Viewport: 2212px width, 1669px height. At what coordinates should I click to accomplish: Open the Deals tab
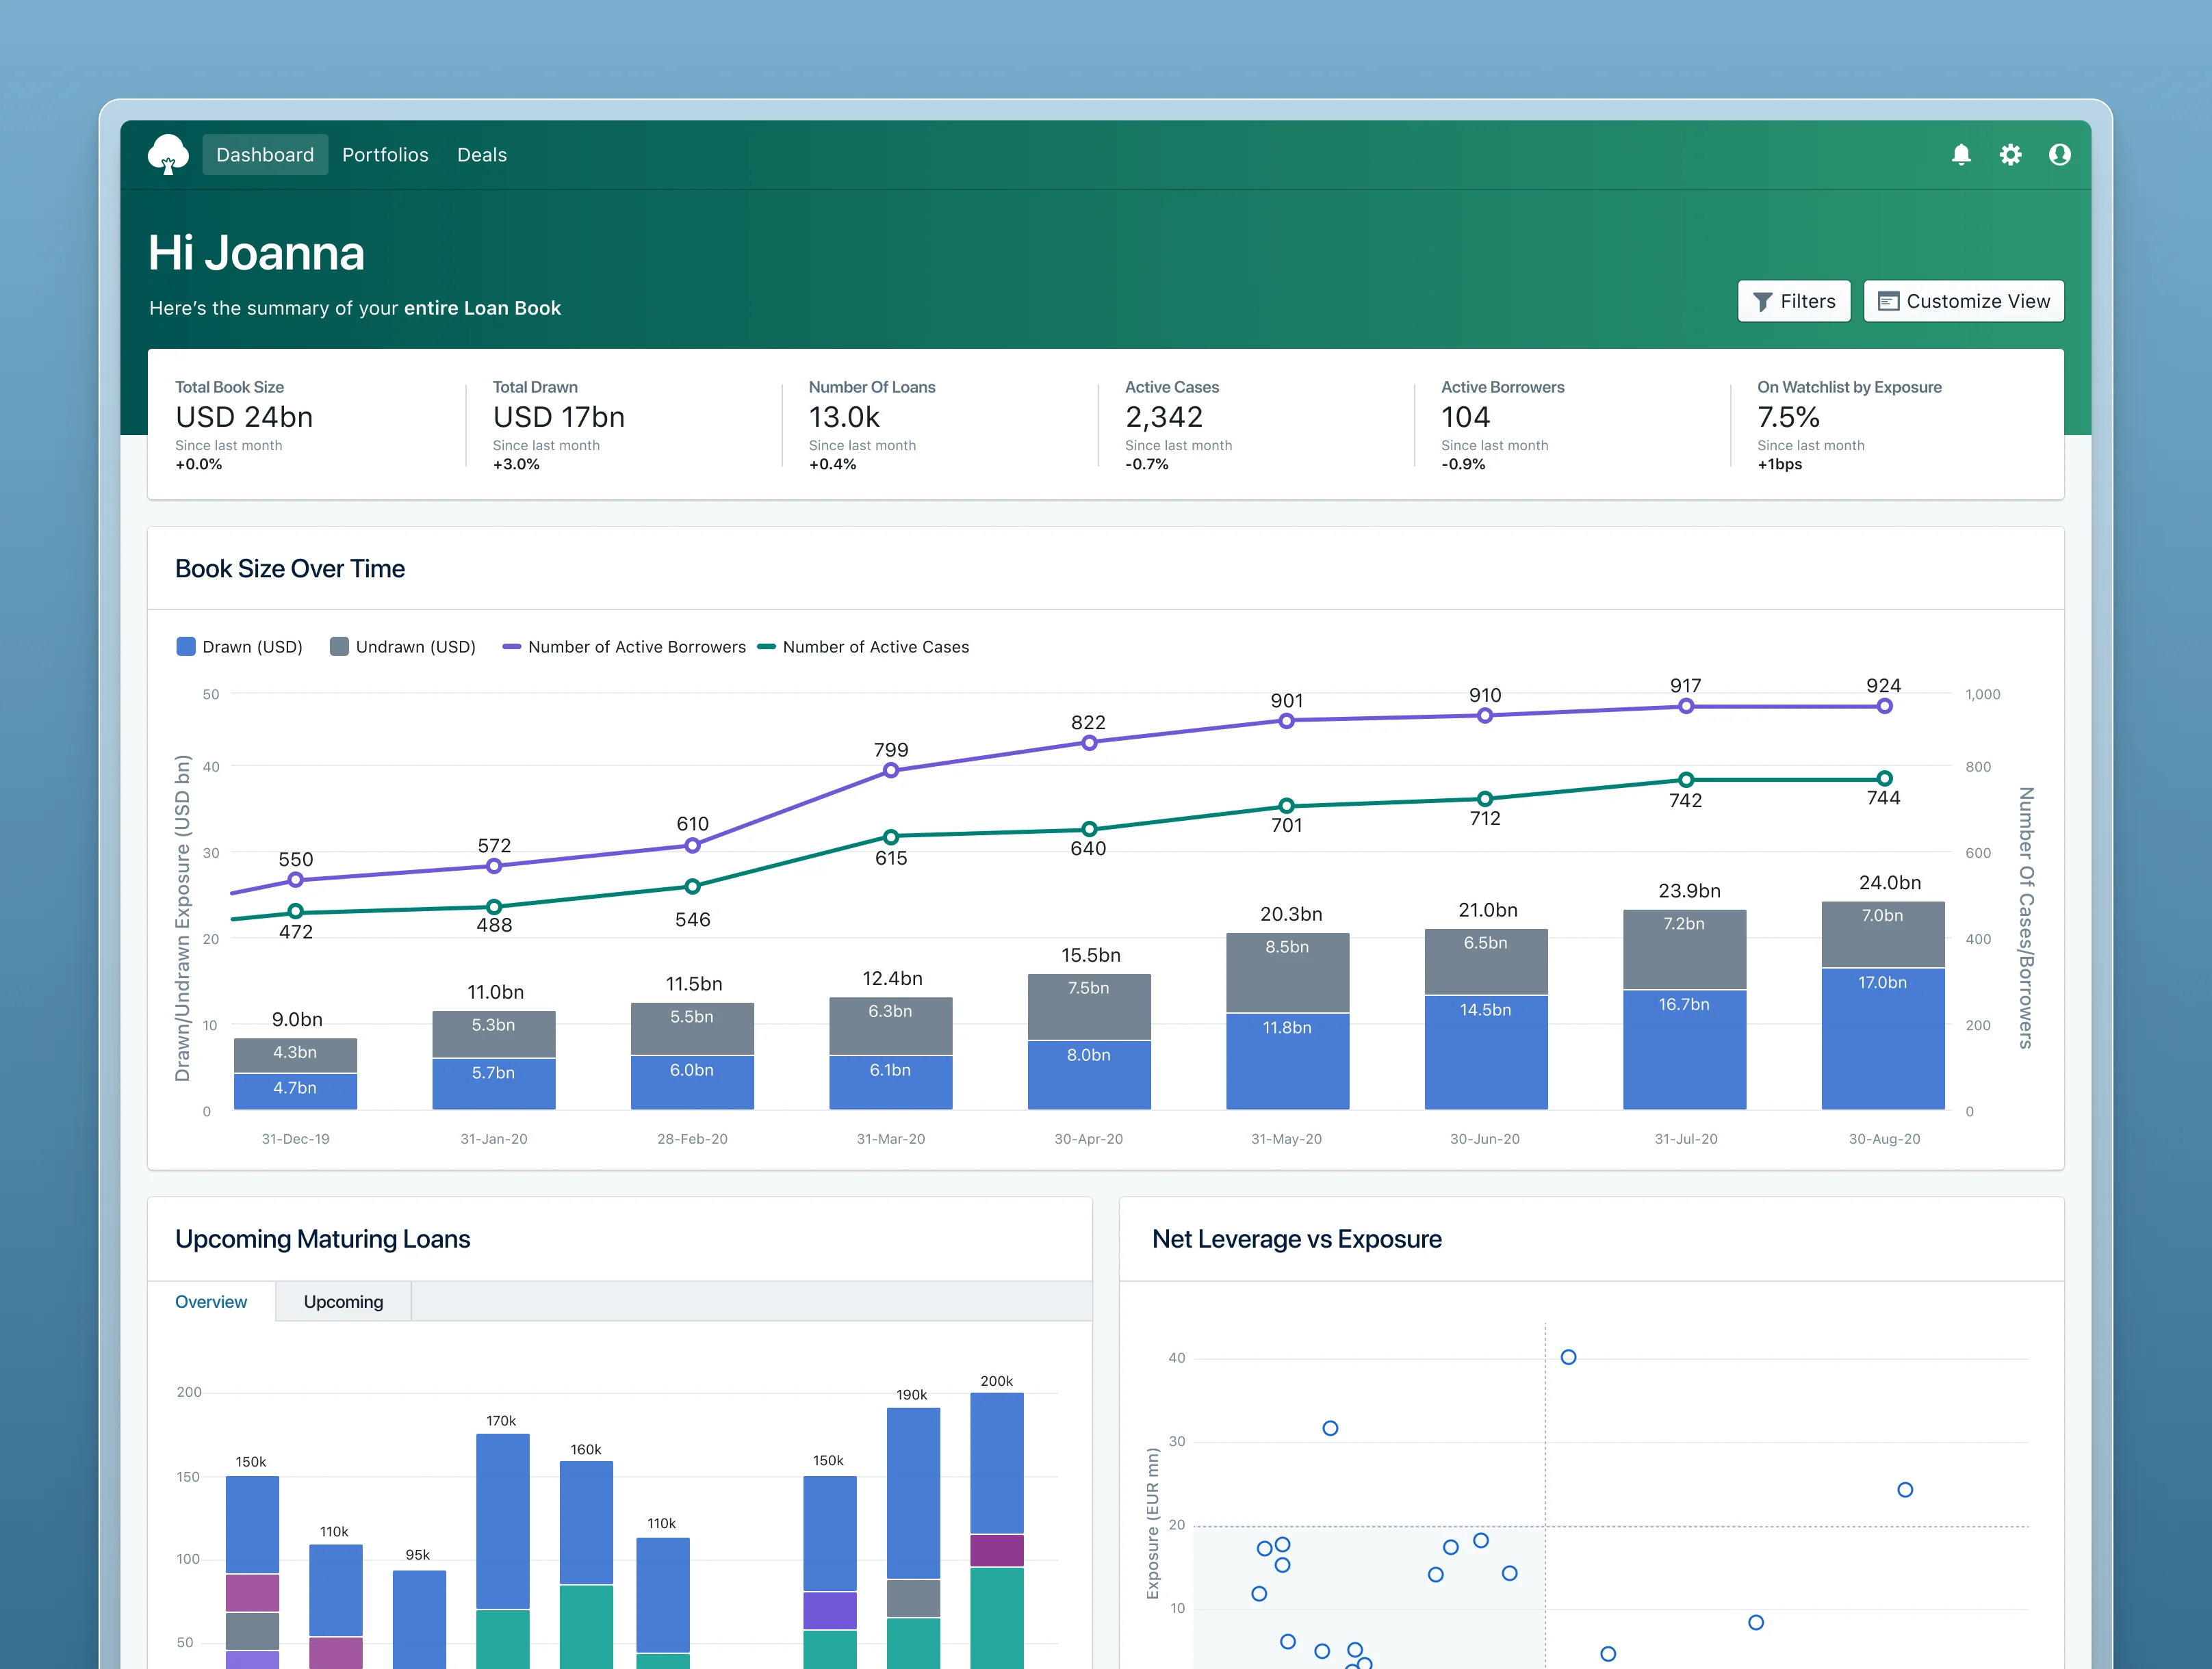(482, 154)
